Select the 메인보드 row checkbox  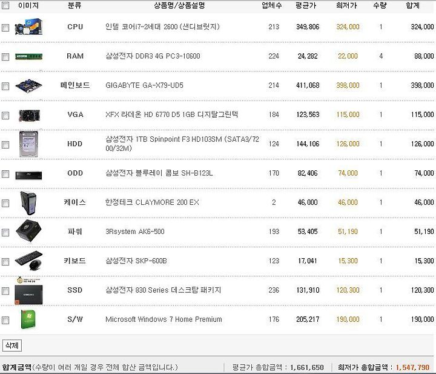coord(5,86)
